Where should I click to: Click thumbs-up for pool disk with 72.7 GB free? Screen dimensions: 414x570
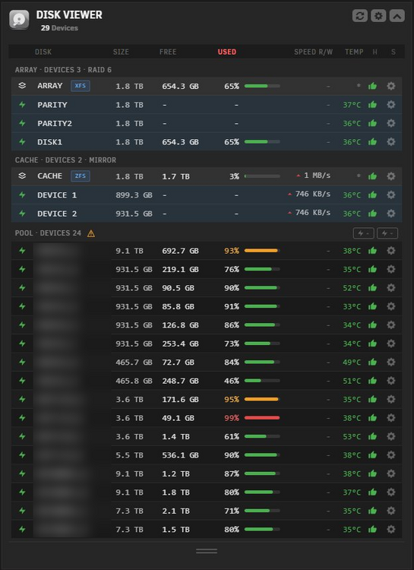pyautogui.click(x=372, y=362)
